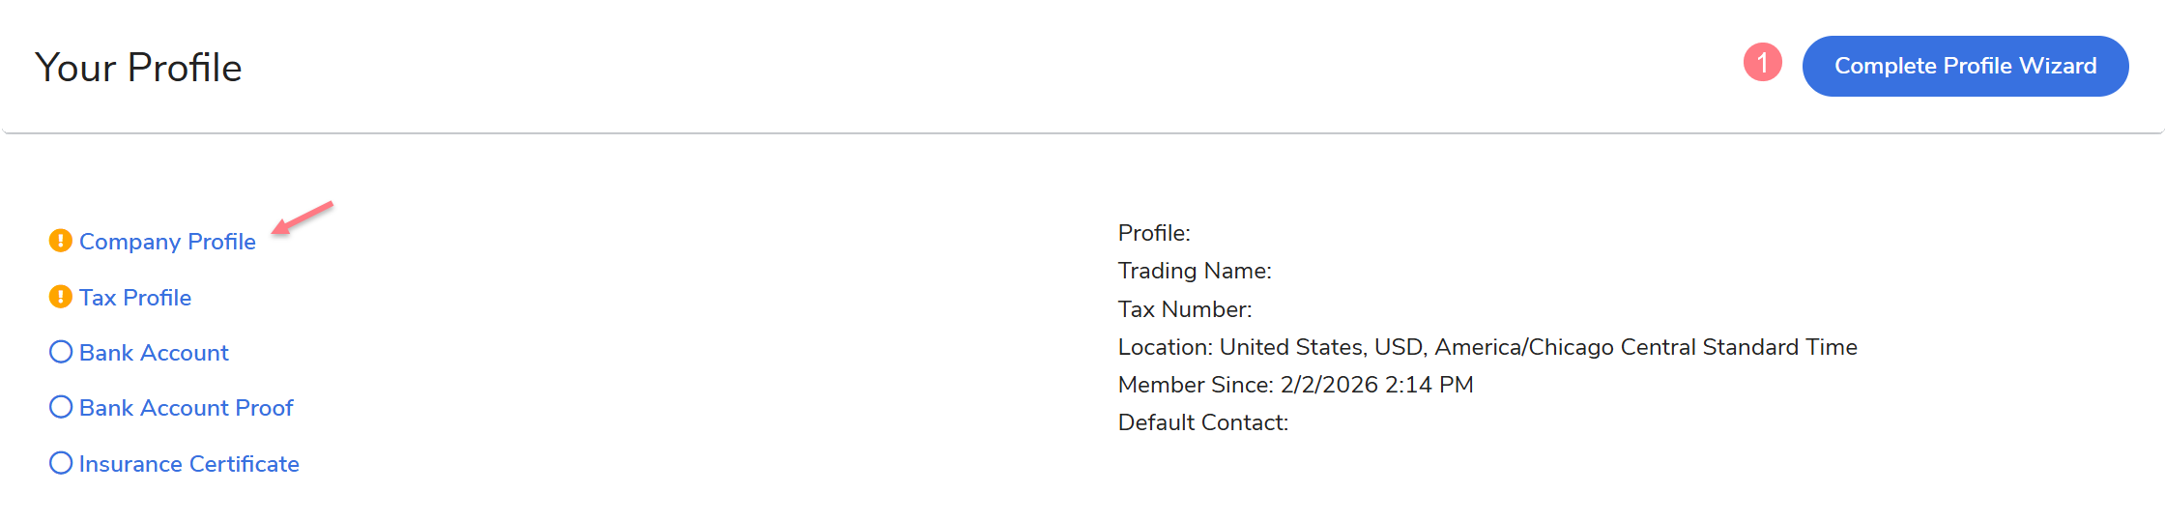The height and width of the screenshot is (522, 2165).
Task: Click the empty circle icon beside Bank Account
Action: [x=60, y=352]
